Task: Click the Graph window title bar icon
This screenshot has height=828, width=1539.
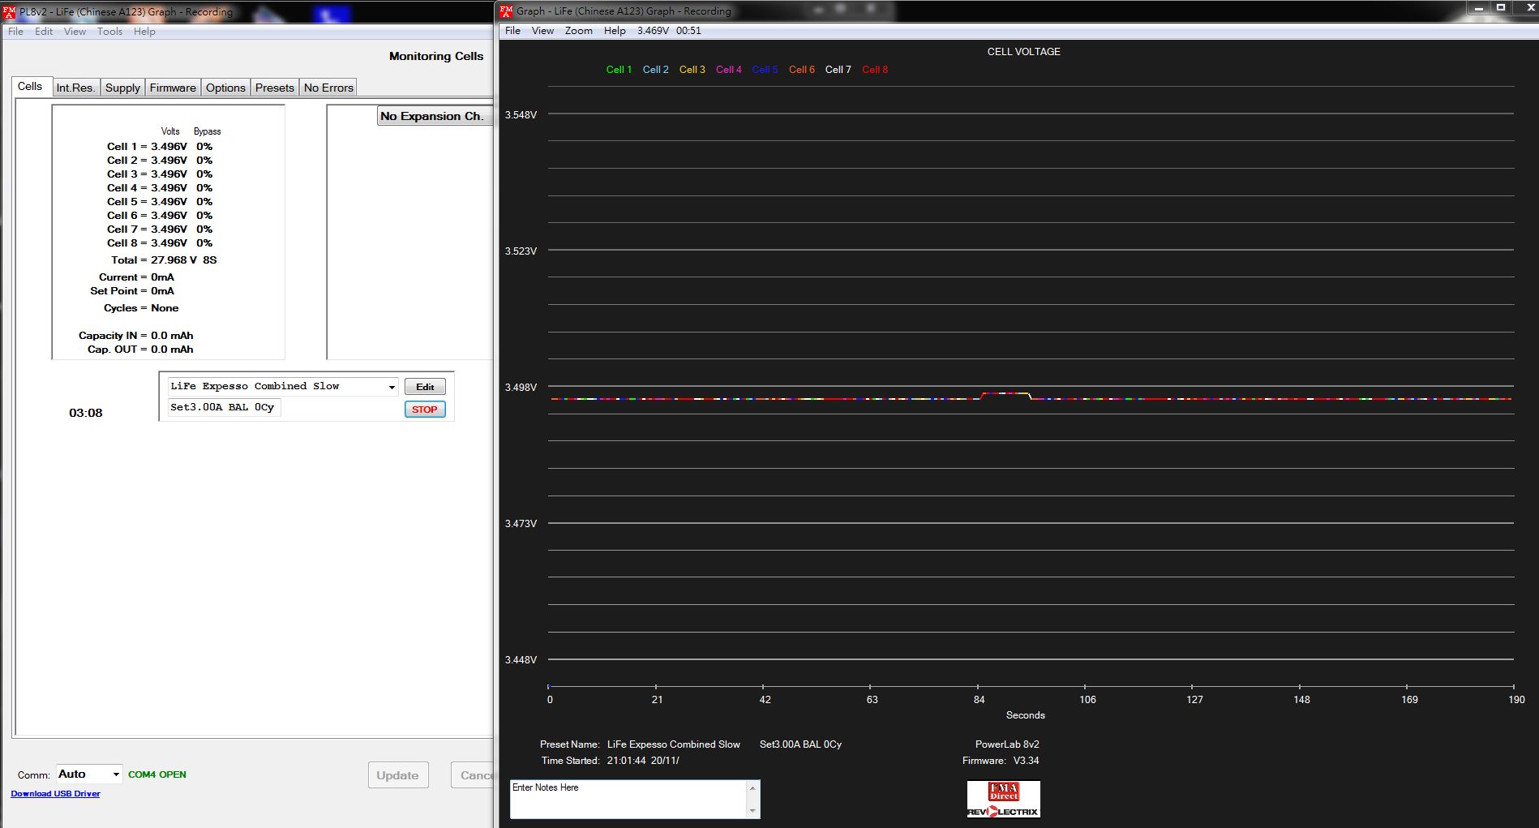Action: point(507,11)
